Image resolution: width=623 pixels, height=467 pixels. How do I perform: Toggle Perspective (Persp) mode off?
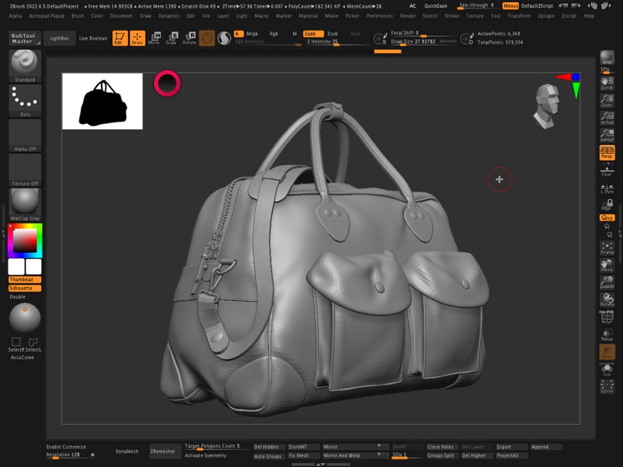(x=606, y=153)
